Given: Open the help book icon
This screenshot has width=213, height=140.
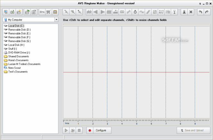Looking at the screenshot, I should pos(55,12).
